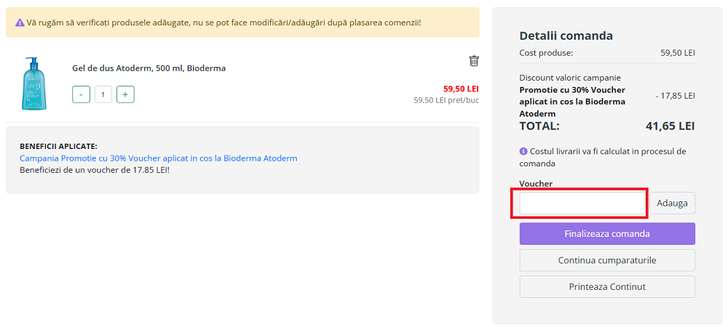Click the red 59,50 LEI product price
The image size is (728, 327).
(461, 89)
